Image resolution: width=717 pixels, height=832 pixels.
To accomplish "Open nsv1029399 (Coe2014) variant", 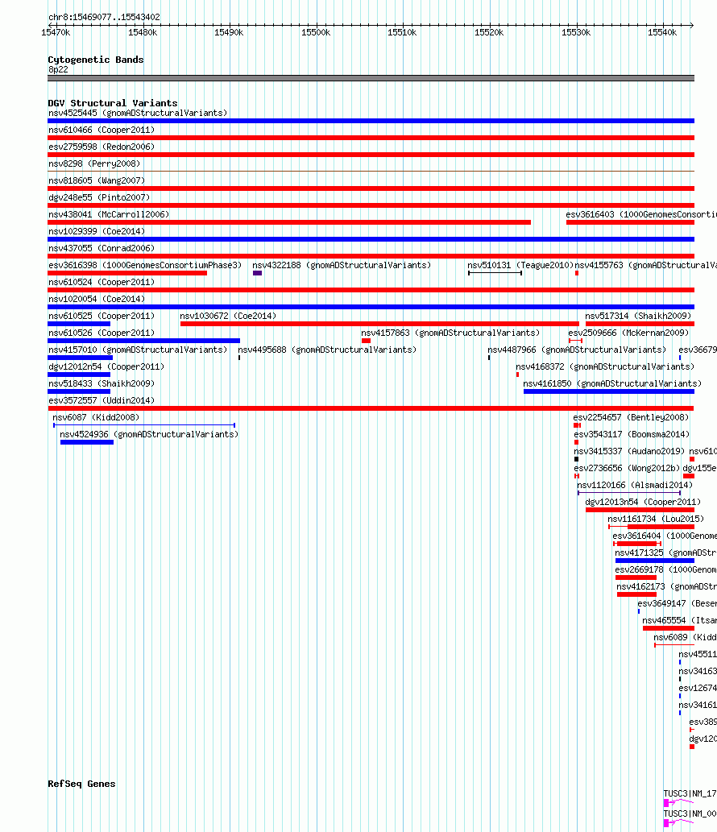I will pos(97,232).
